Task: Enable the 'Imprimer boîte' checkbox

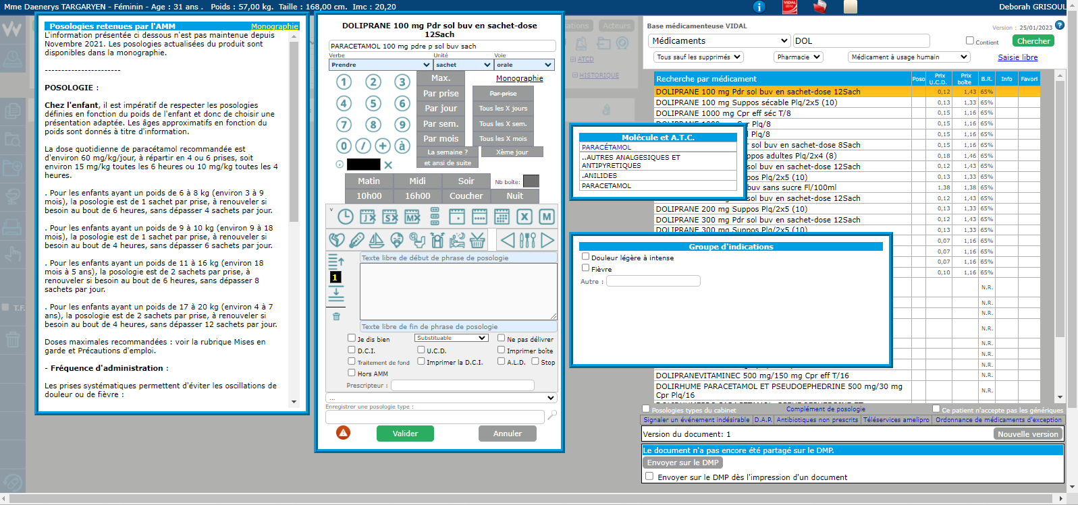Action: (x=501, y=349)
